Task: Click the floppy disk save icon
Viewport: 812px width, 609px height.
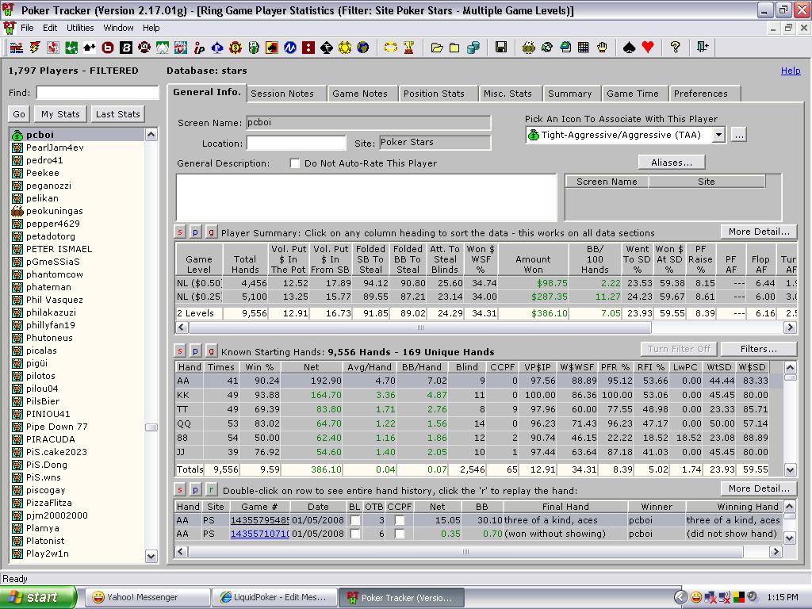Action: 501,48
